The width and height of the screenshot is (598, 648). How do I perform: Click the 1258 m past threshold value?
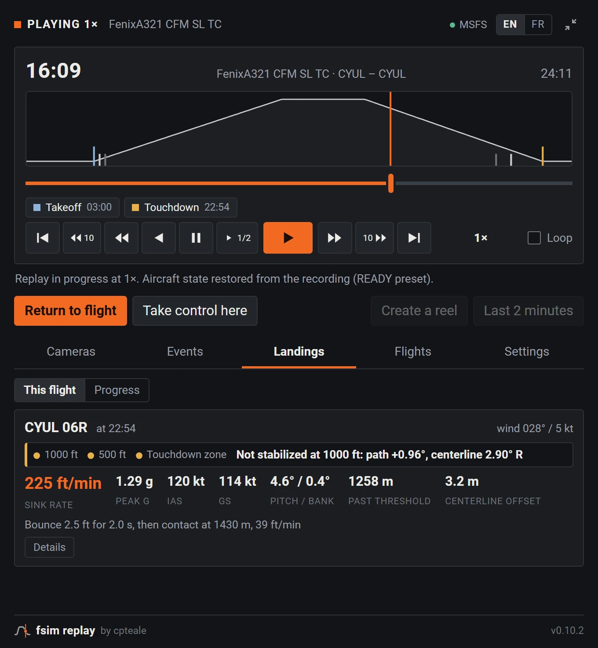tap(371, 481)
